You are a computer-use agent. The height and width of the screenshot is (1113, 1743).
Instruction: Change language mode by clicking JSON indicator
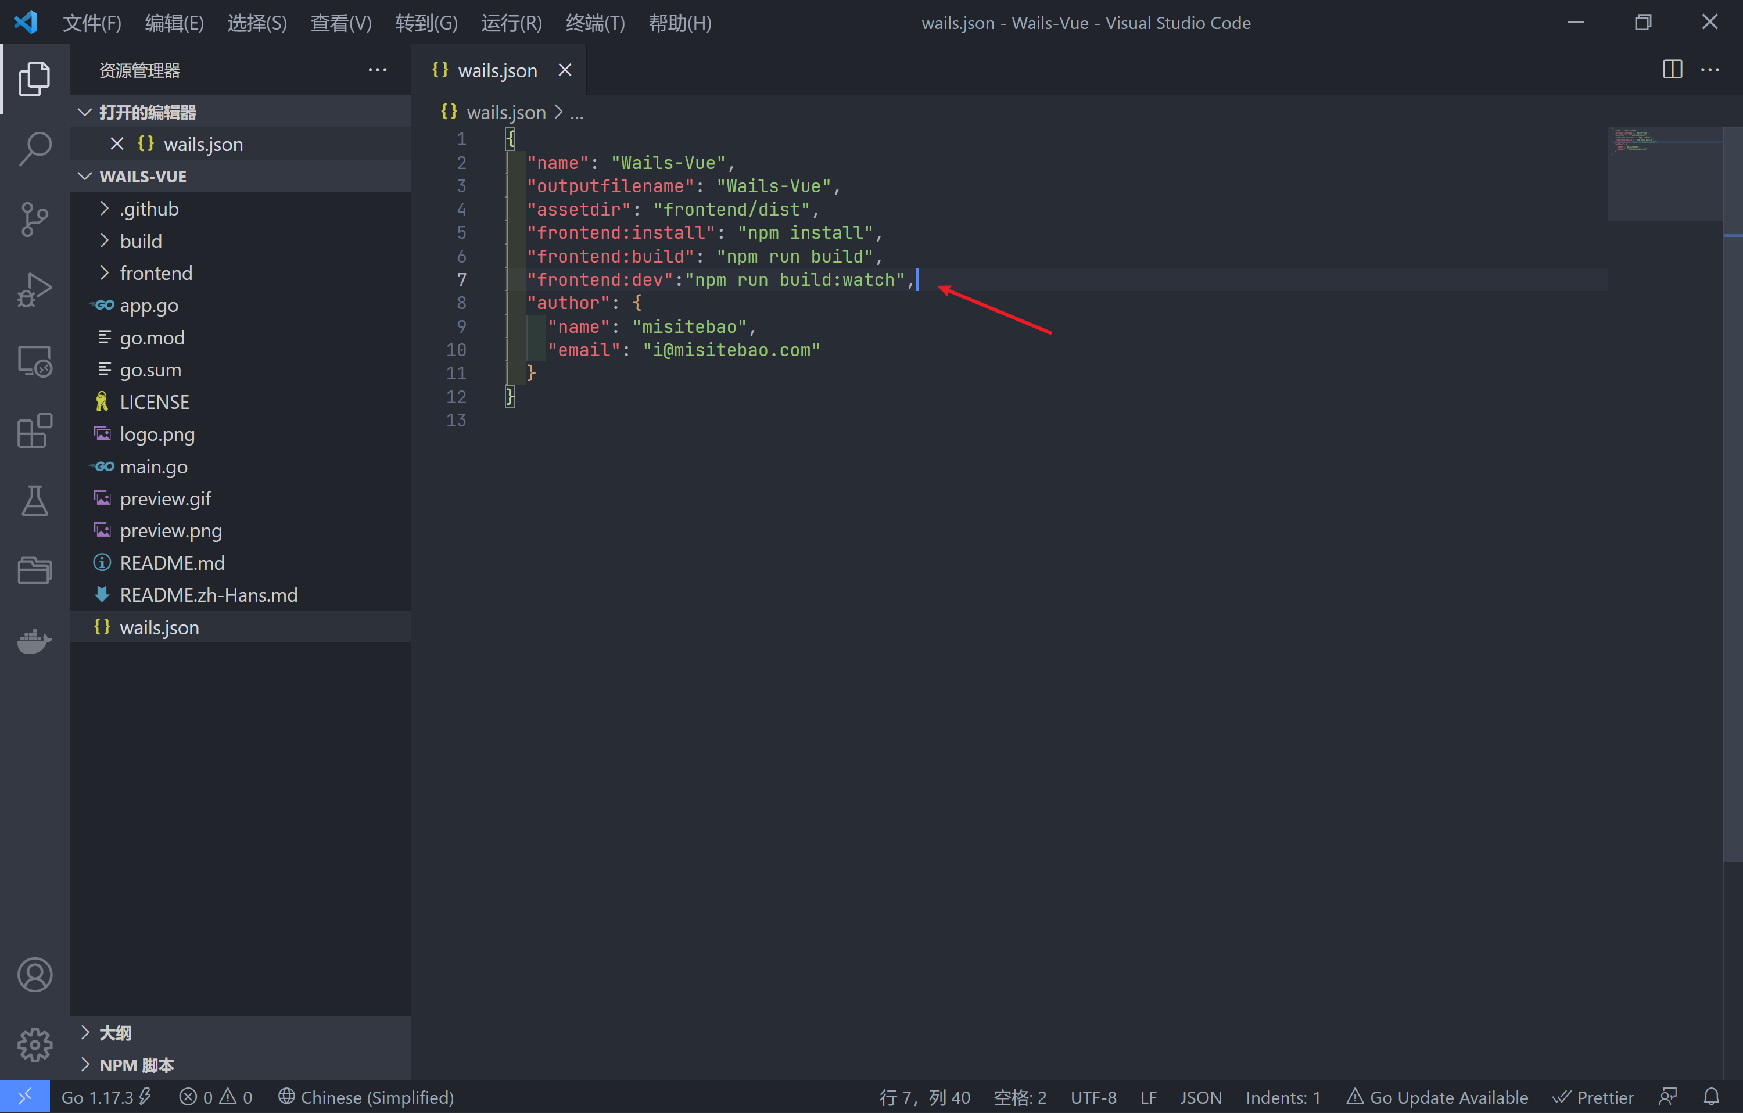click(1201, 1096)
